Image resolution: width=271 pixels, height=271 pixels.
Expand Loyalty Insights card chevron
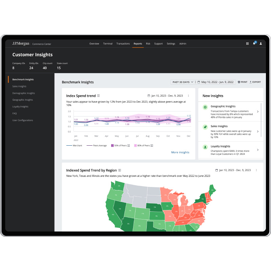pos(257,150)
